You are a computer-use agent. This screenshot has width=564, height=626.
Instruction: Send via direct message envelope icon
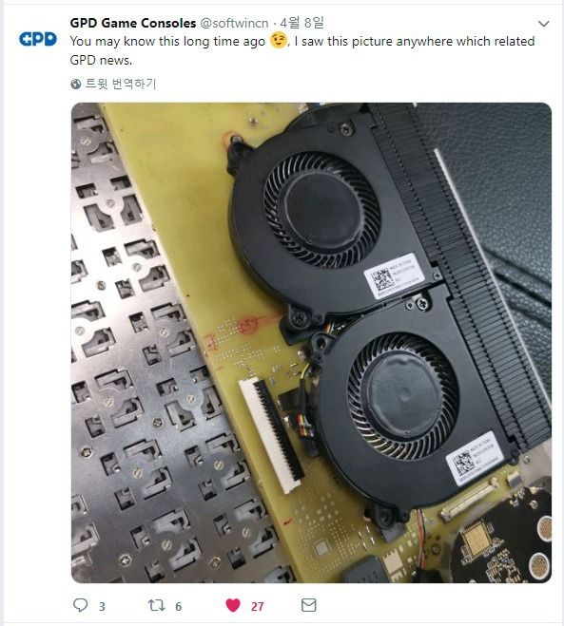tap(308, 605)
